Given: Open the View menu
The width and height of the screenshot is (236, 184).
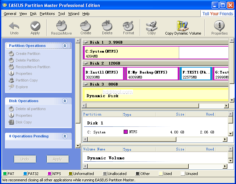Looking at the screenshot, I should 23,14.
